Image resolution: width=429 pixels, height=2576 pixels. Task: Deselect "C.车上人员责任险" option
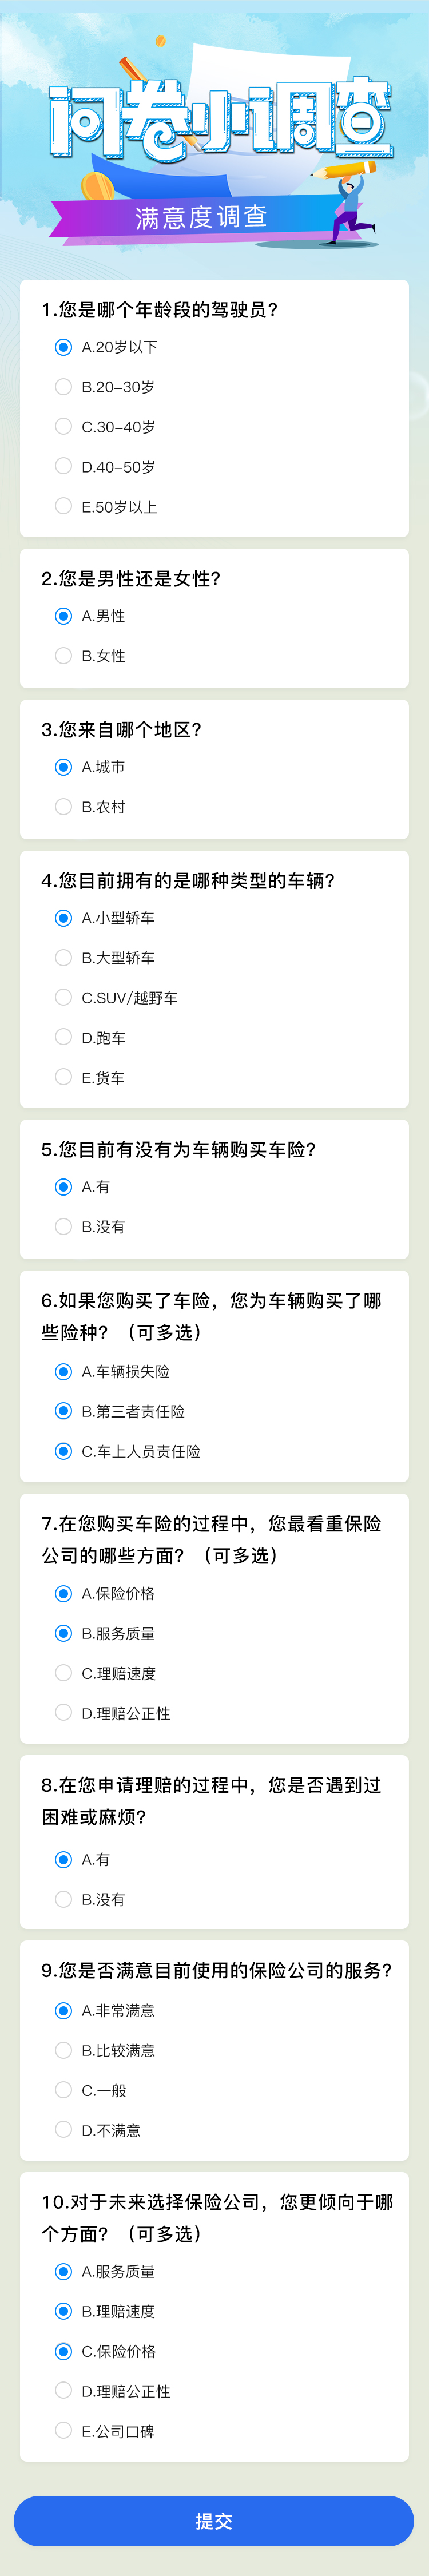[x=63, y=1451]
